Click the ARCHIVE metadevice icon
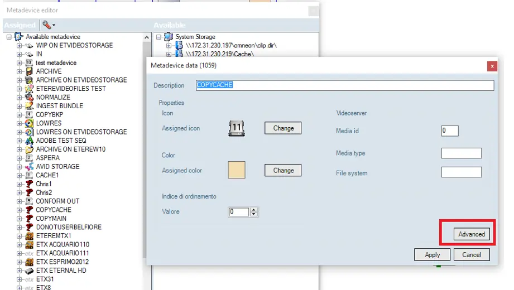The height and width of the screenshot is (290, 514). [x=30, y=71]
